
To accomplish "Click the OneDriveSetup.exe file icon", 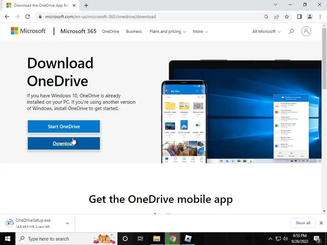I will [x=9, y=223].
